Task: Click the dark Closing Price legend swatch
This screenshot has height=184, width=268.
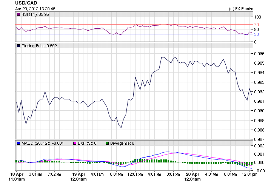Action: pos(18,46)
